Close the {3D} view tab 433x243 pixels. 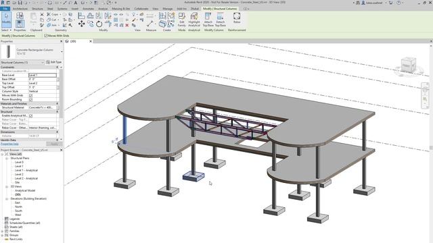(91, 41)
